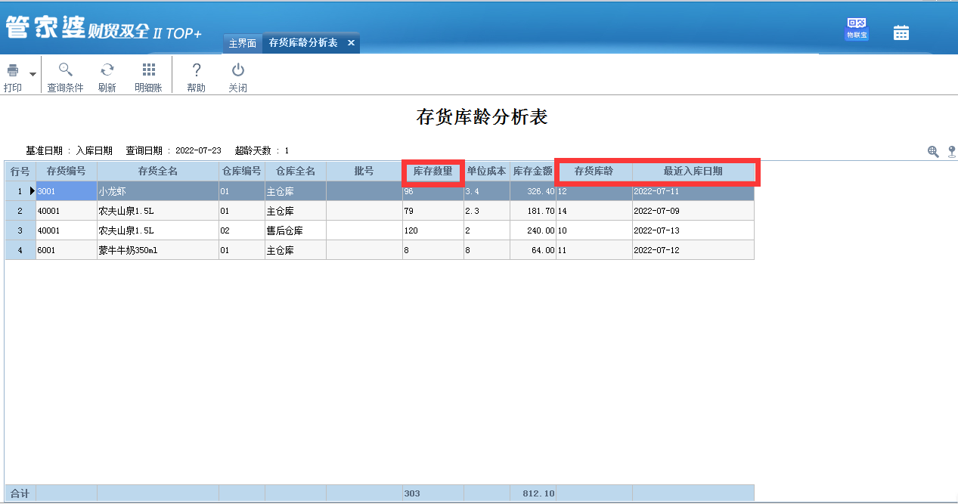Image resolution: width=958 pixels, height=504 pixels.
Task: Open query conditions (查询条件) magnifier icon
Action: click(x=66, y=70)
